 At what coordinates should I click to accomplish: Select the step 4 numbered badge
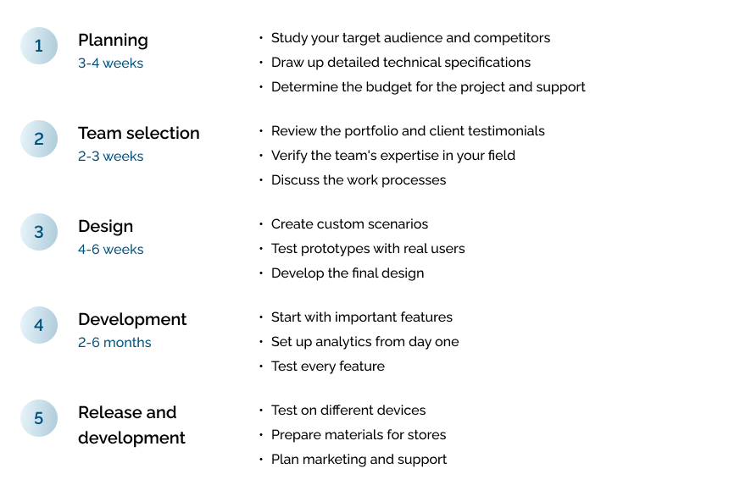[39, 325]
